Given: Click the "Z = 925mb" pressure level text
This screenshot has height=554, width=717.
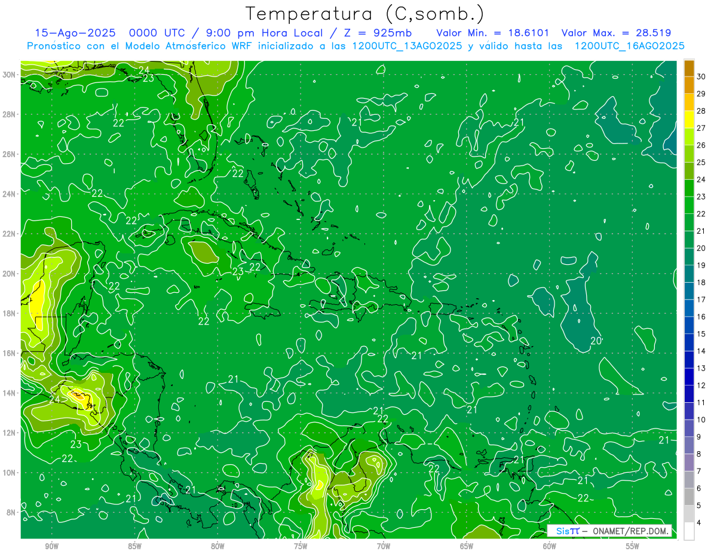Looking at the screenshot, I should pyautogui.click(x=378, y=33).
